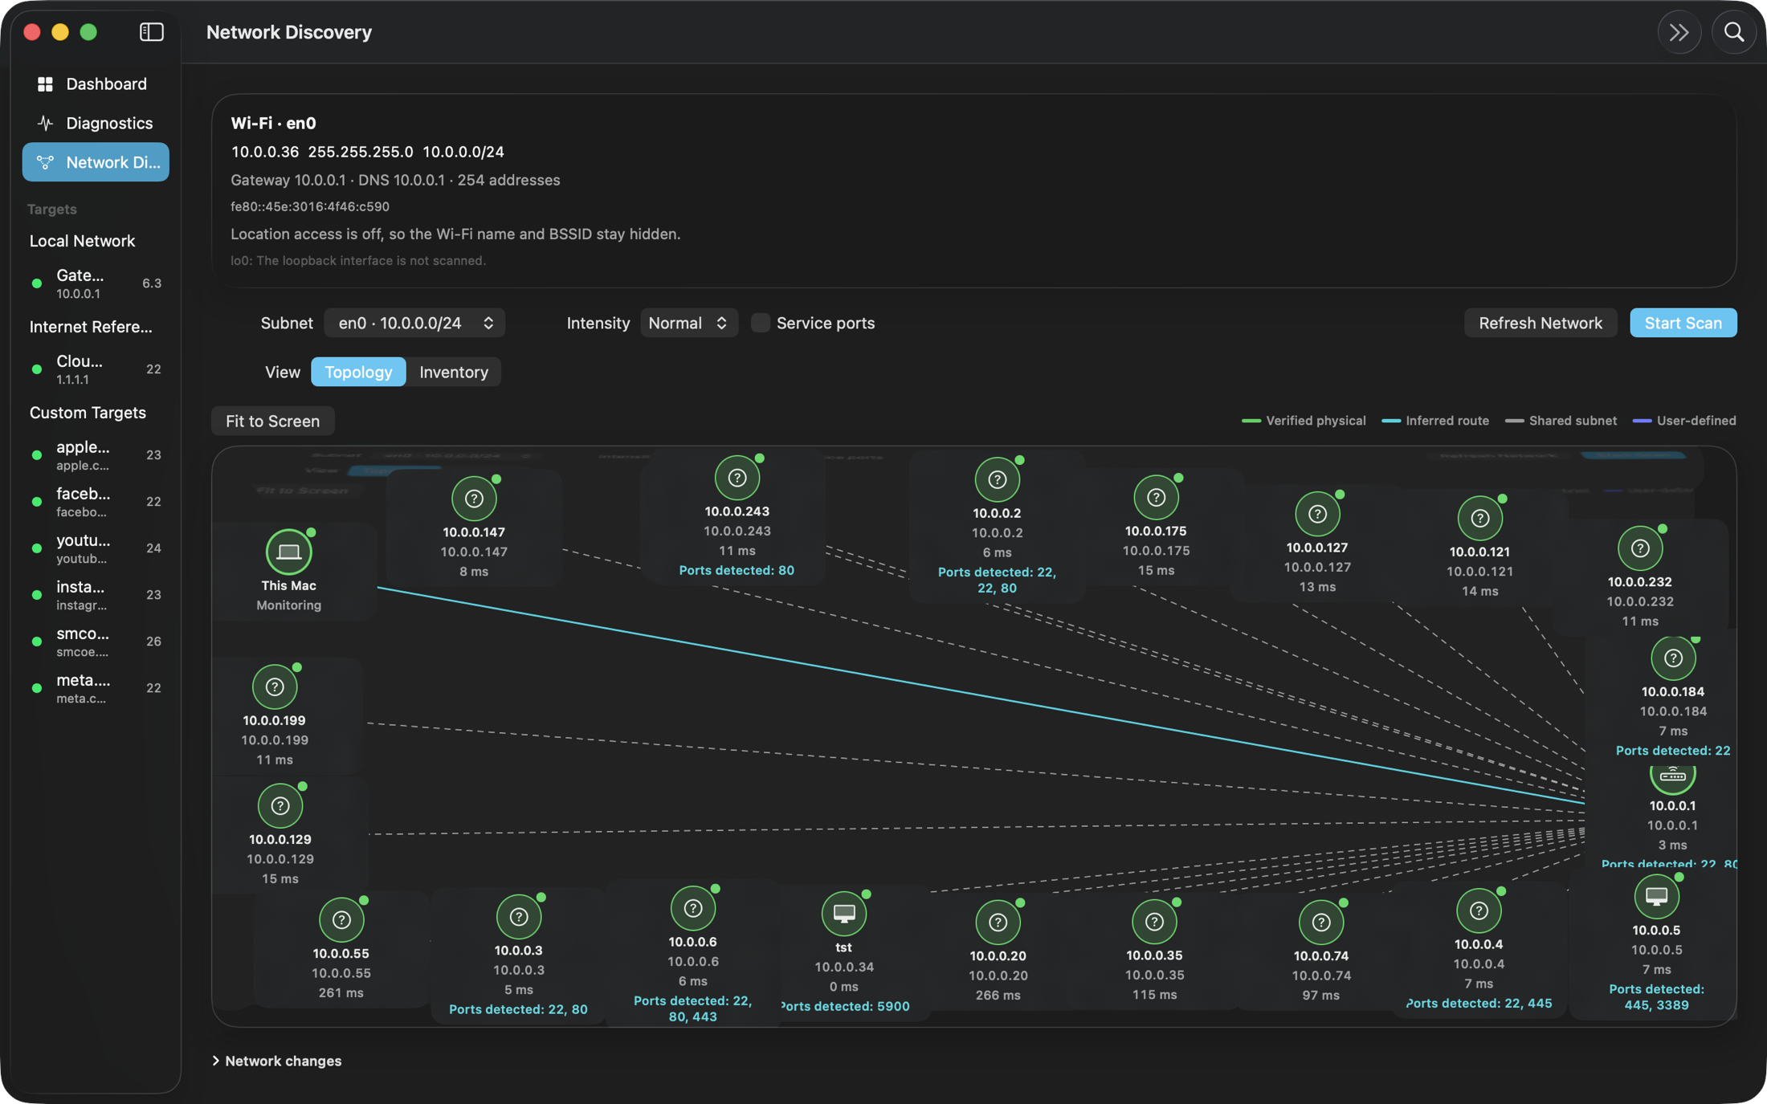This screenshot has width=1767, height=1104.
Task: Click the Fit to Screen button
Action: point(272,421)
